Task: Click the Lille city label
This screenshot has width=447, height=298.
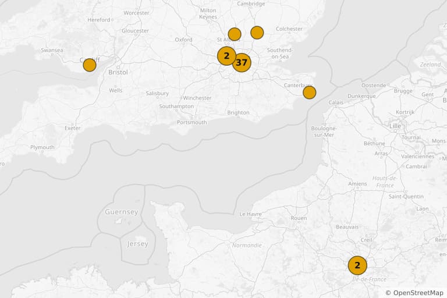Action: [x=395, y=126]
